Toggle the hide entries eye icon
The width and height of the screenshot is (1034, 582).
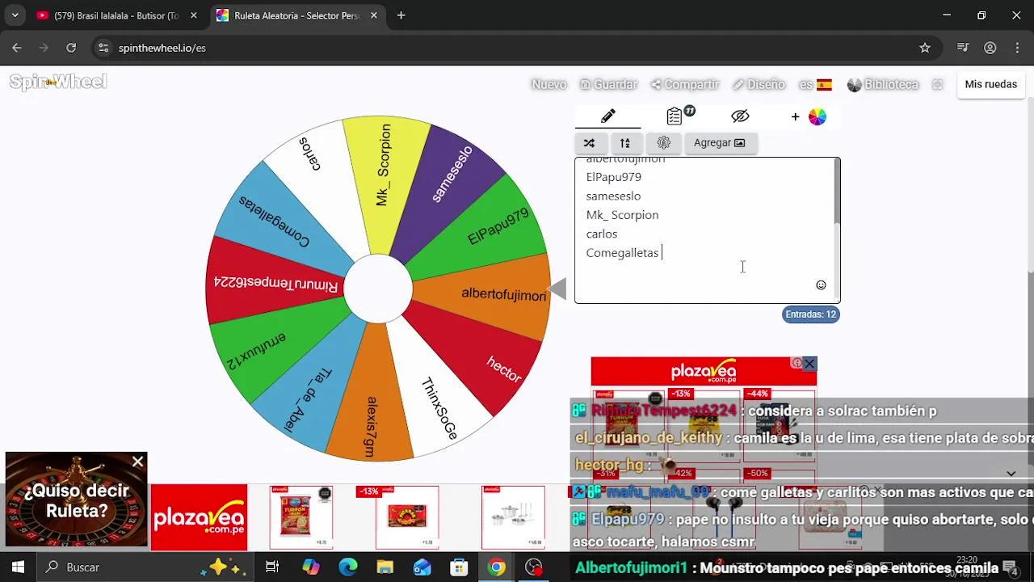click(740, 116)
